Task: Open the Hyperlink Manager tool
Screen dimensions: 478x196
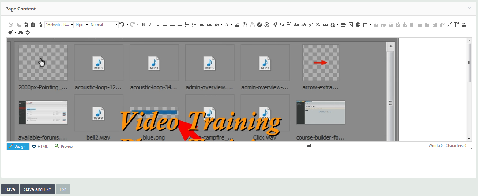Action: 244,24
